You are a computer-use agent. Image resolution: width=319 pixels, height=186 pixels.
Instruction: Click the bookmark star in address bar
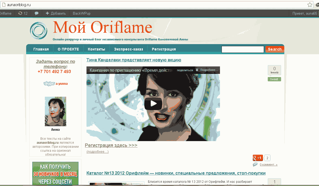click(x=310, y=5)
